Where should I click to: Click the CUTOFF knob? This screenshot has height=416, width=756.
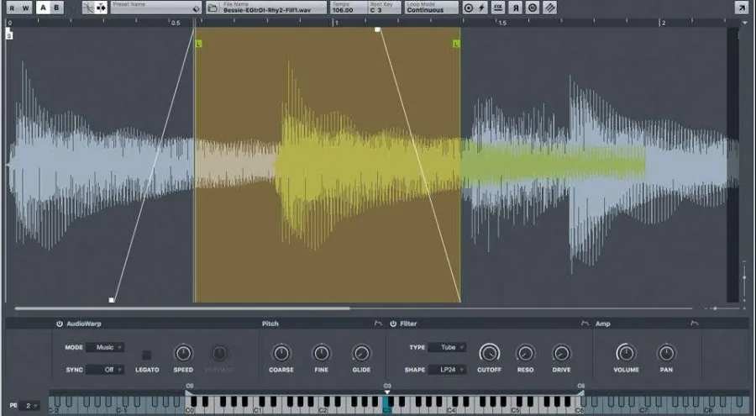click(x=490, y=353)
